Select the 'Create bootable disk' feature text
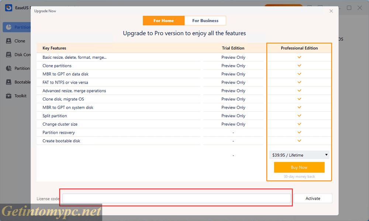369x221 pixels. point(61,141)
